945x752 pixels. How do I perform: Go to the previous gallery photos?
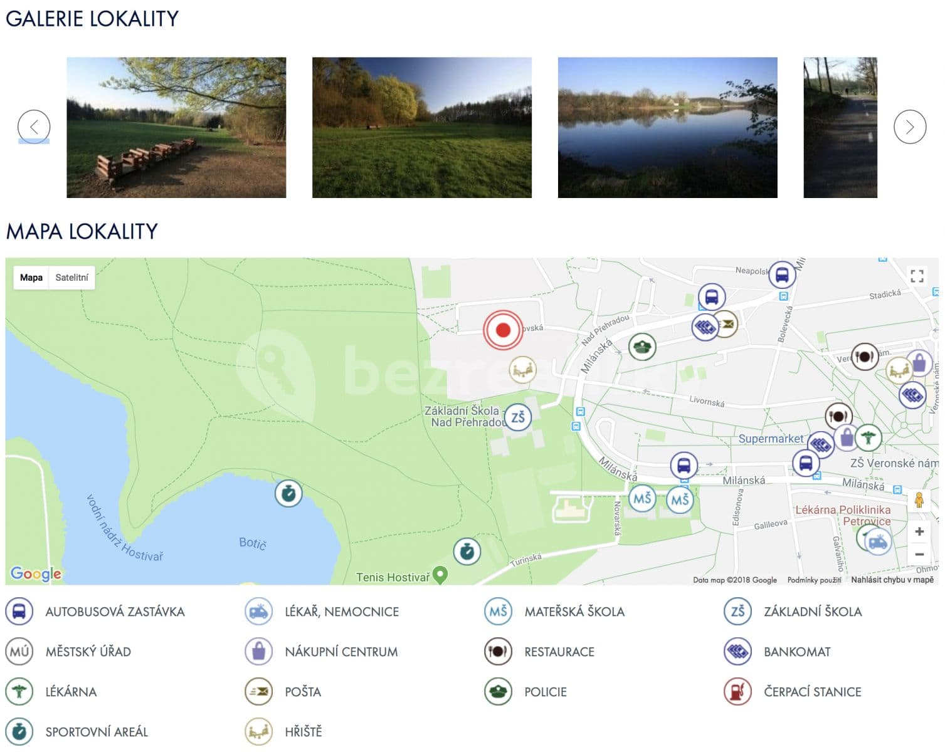34,127
